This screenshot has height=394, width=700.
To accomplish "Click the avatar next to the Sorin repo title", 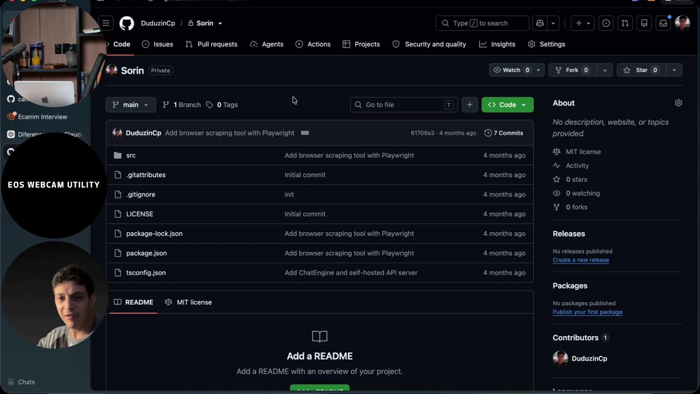I will (x=112, y=70).
